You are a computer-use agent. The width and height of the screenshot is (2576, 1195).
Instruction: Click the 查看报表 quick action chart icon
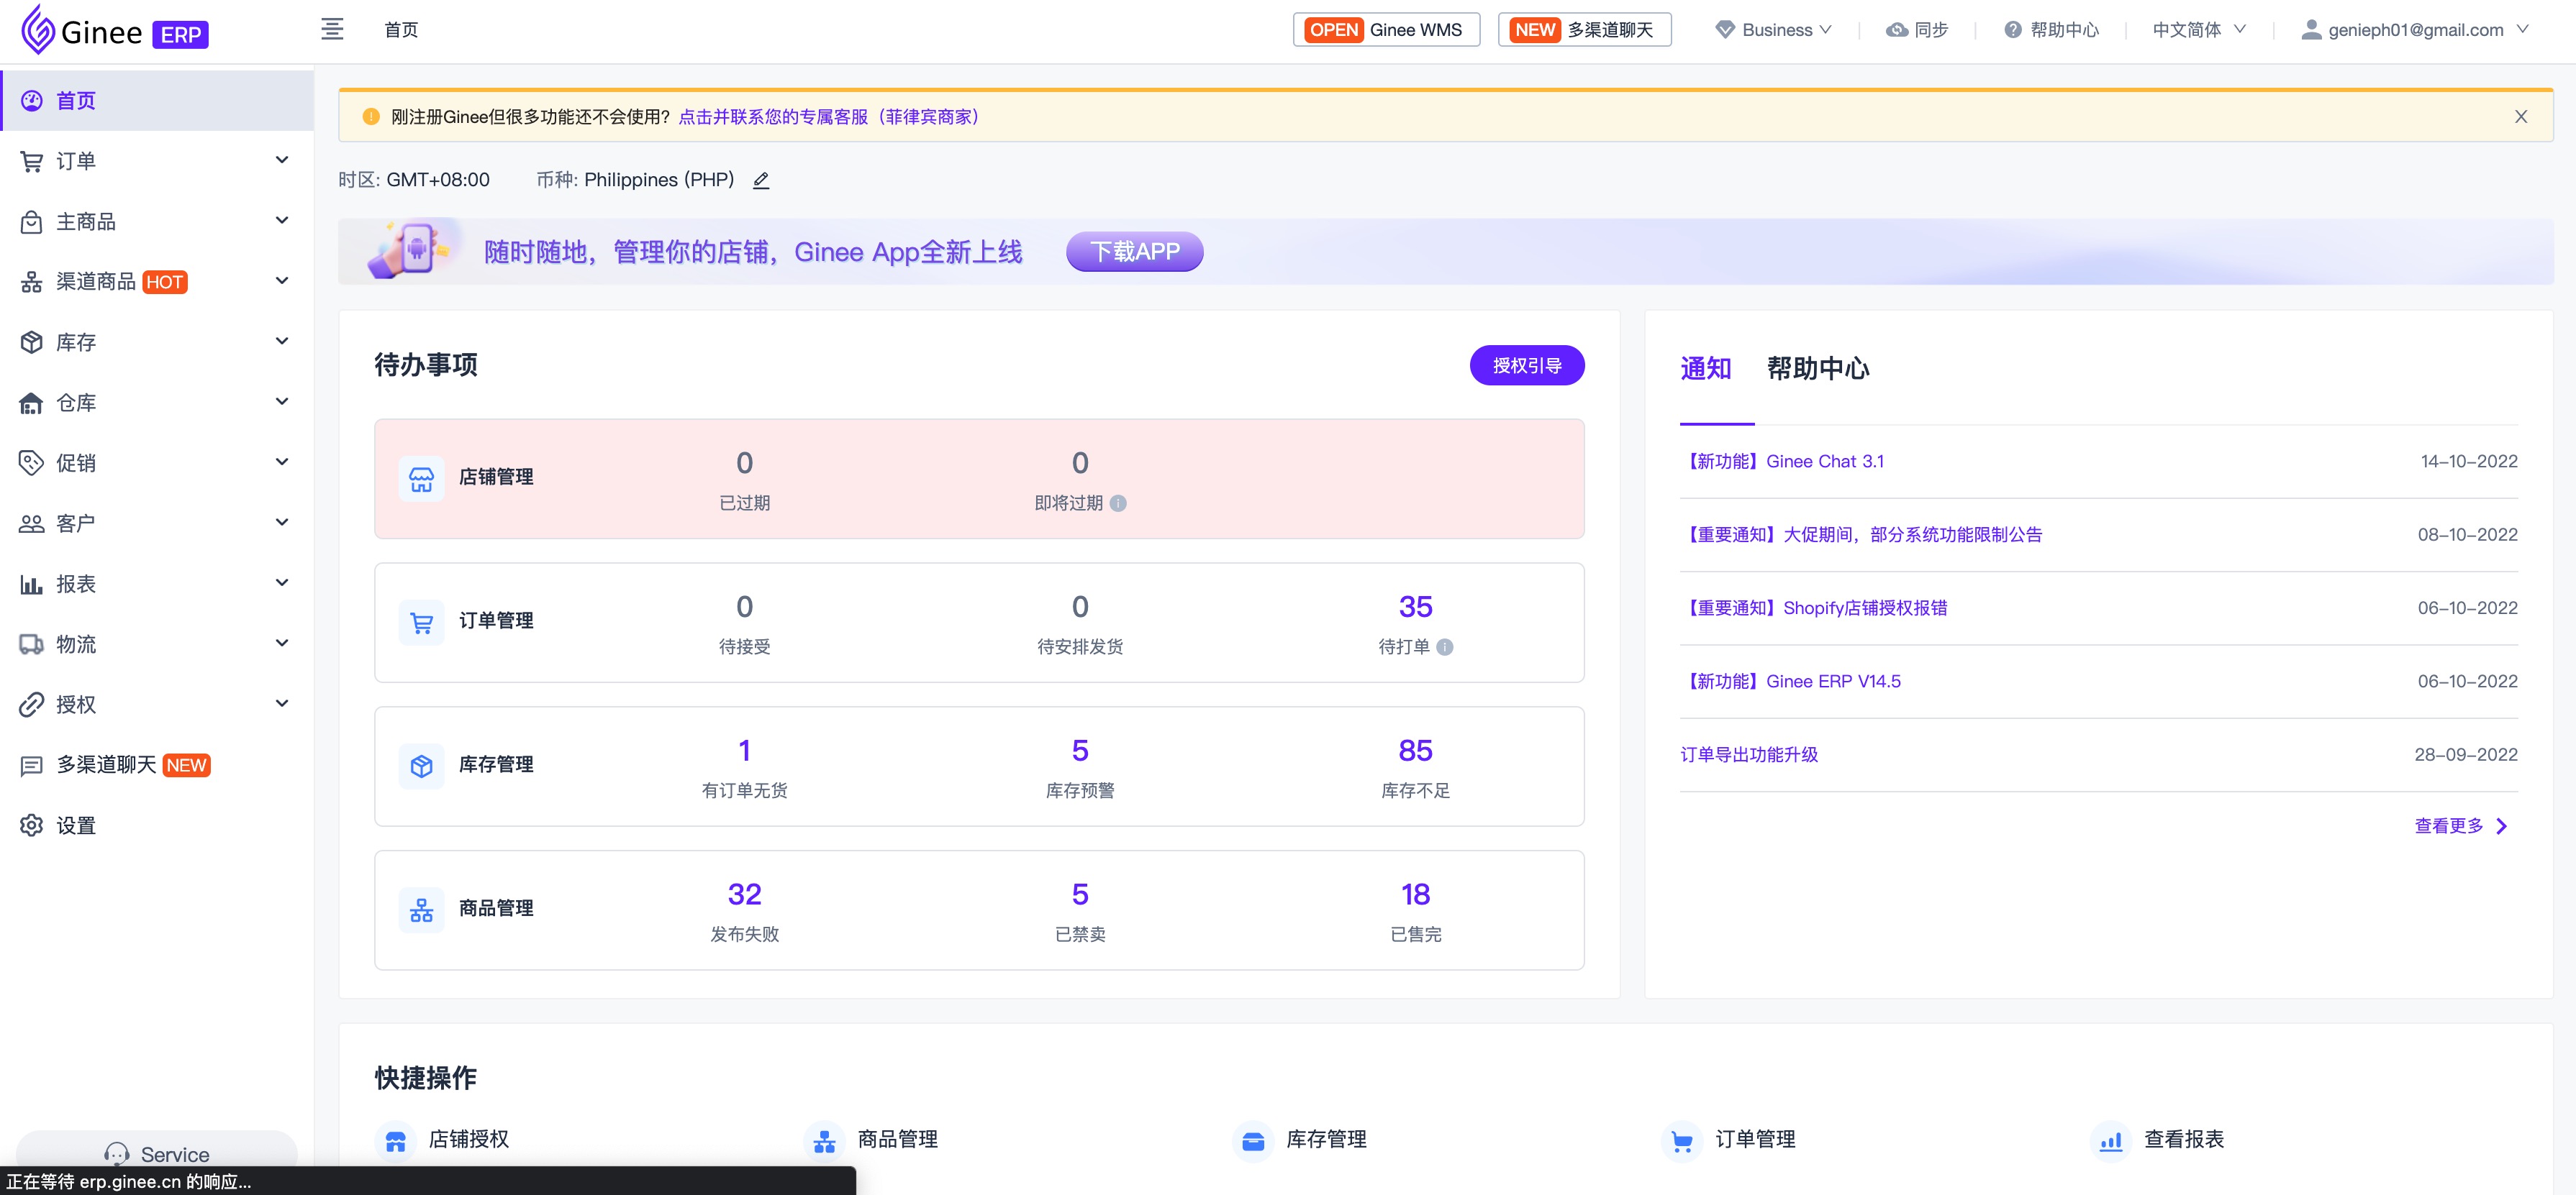coord(2111,1141)
